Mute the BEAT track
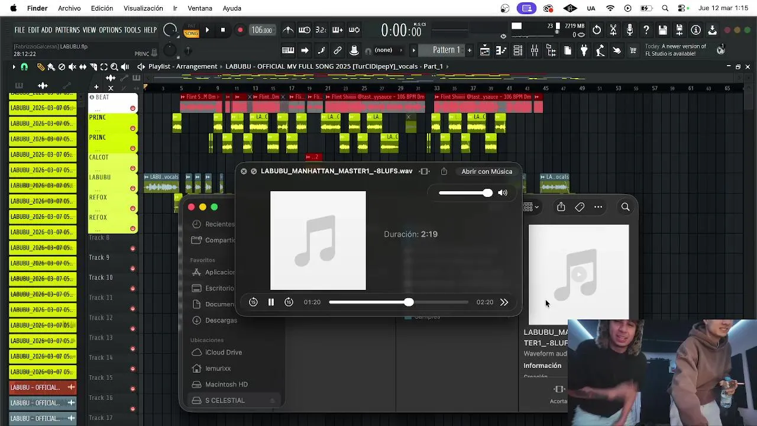The height and width of the screenshot is (426, 757). (132, 108)
